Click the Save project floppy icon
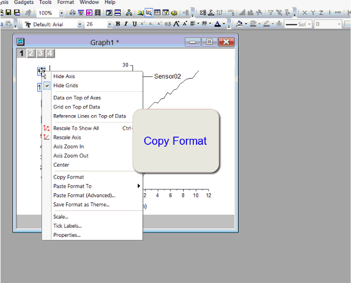 (x=9, y=12)
